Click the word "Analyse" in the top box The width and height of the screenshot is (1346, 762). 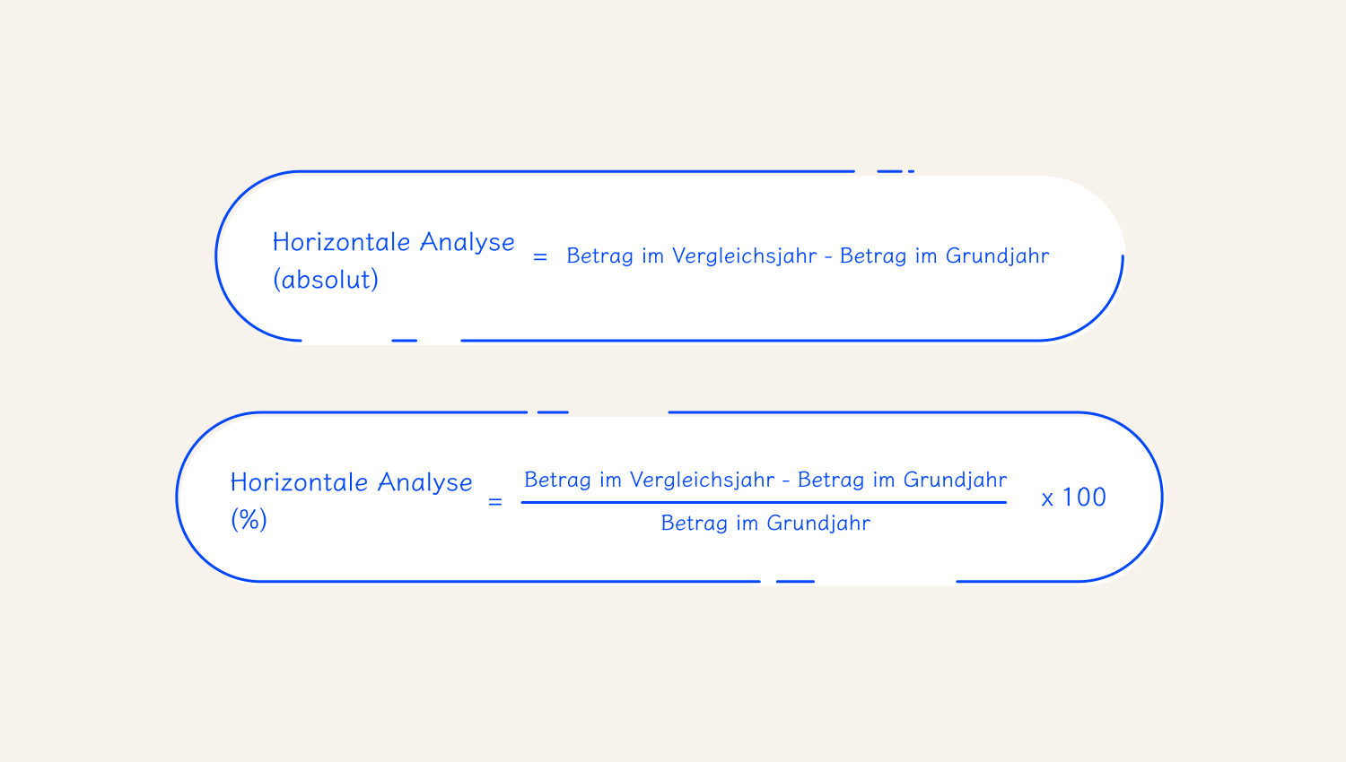tap(468, 243)
